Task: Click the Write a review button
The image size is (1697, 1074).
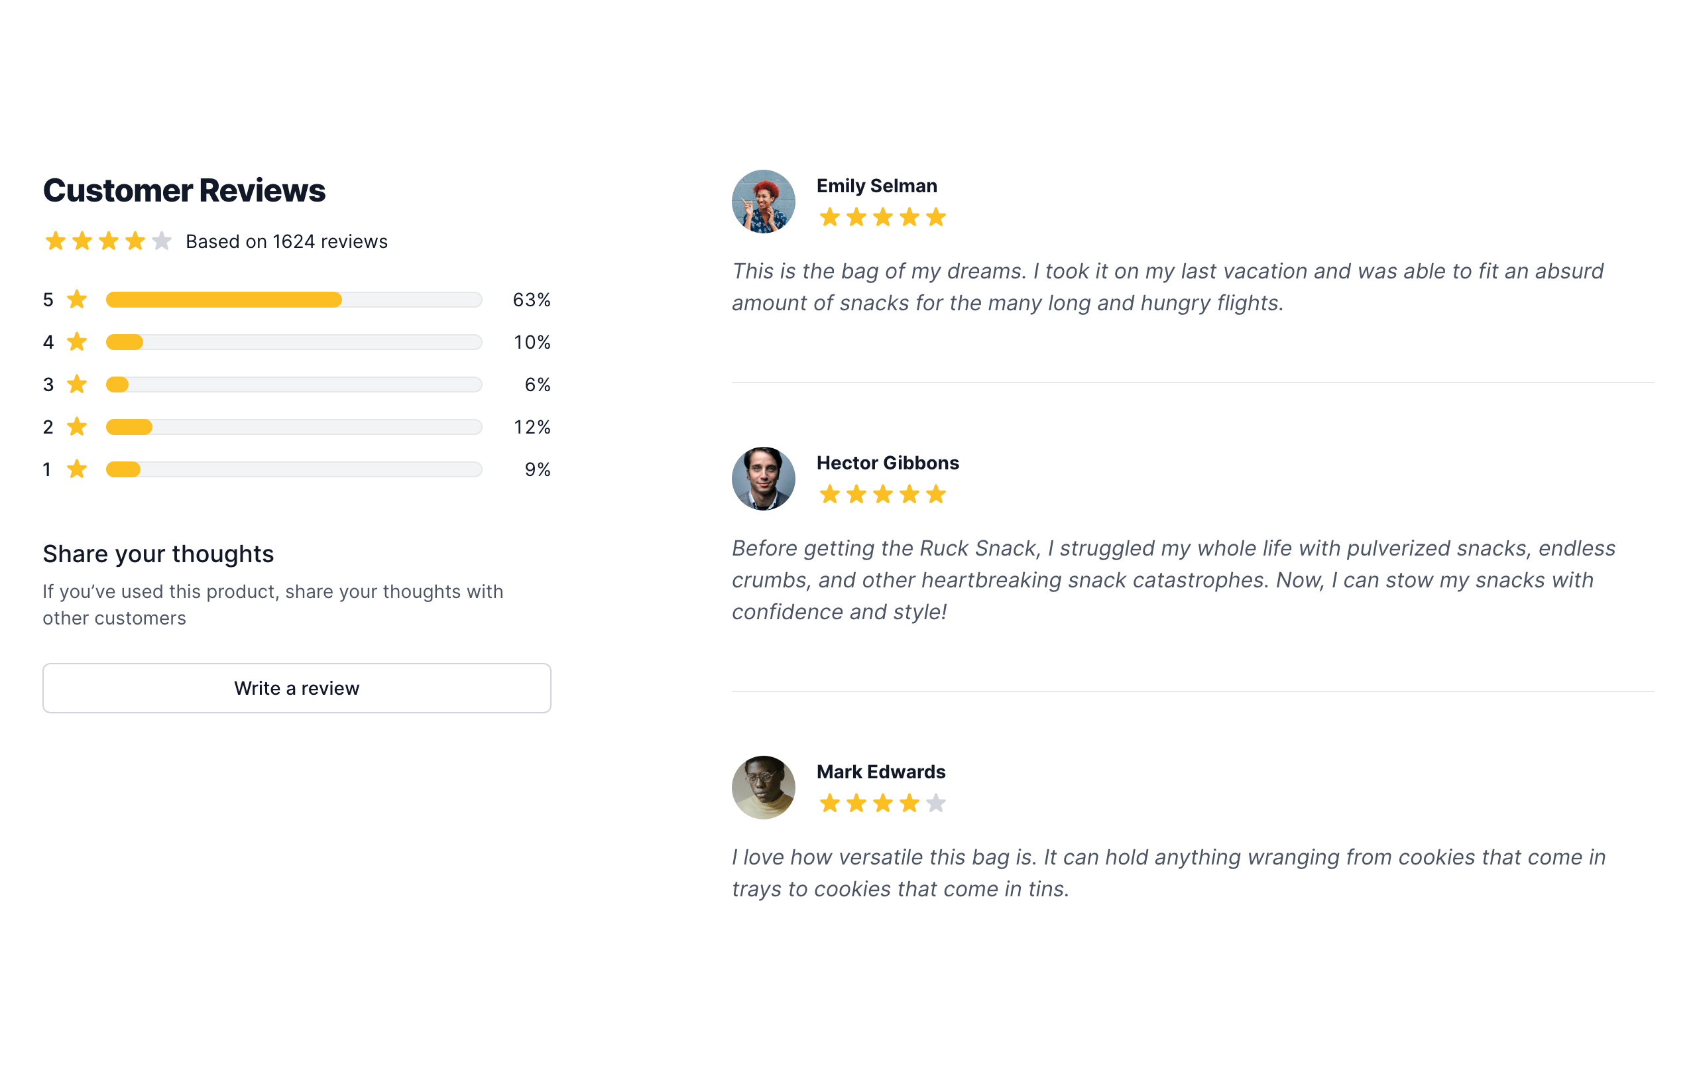Action: click(x=297, y=687)
